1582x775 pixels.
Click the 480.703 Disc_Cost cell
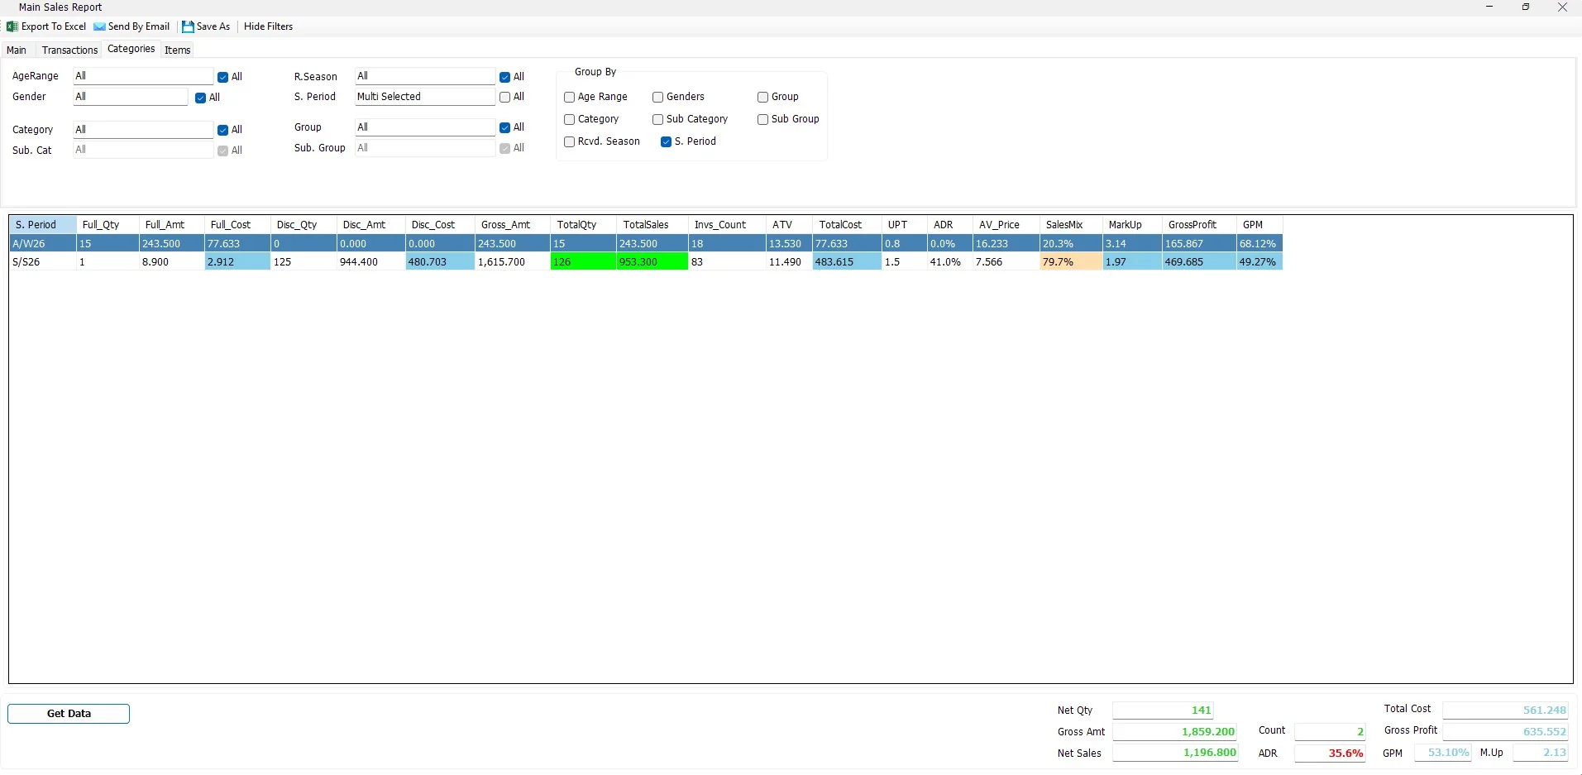(x=440, y=261)
